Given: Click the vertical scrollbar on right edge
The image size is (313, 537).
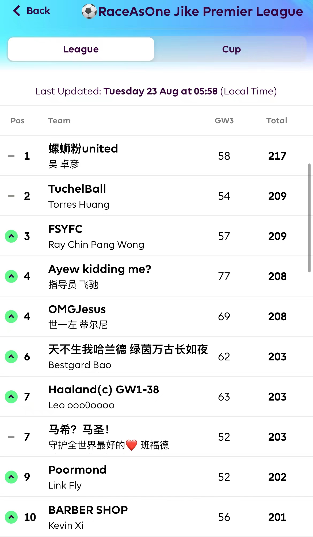Looking at the screenshot, I should pos(309,218).
